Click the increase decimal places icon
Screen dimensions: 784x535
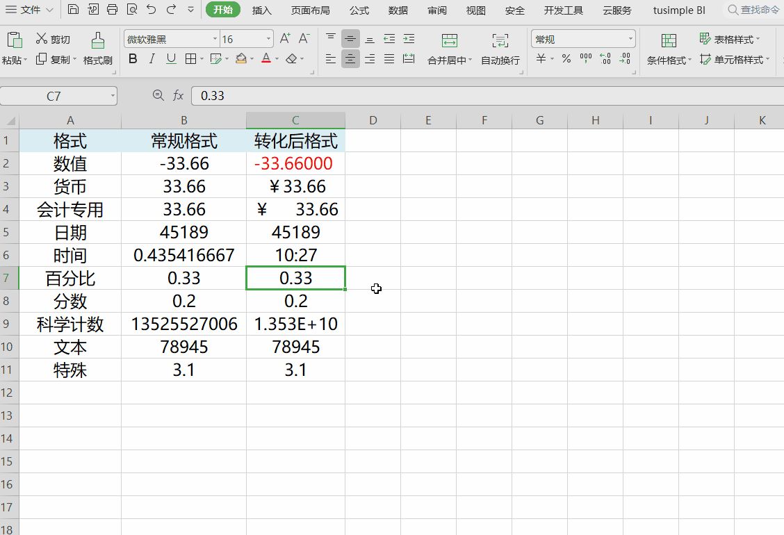point(605,59)
